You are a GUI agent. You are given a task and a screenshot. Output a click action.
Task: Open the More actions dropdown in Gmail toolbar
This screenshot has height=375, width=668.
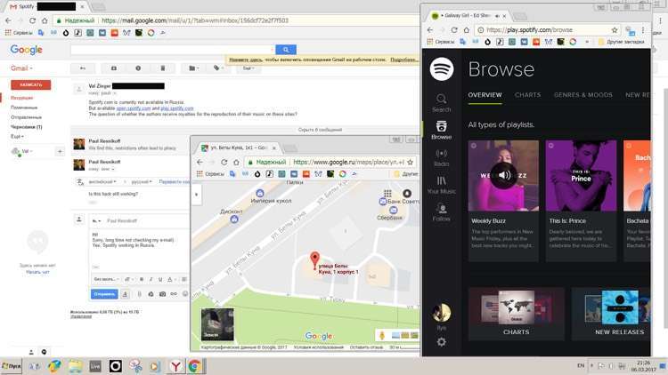[x=248, y=68]
